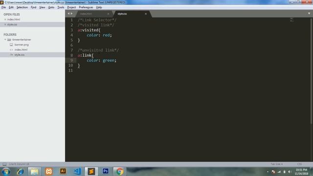Open banner.png in the folder tree

tap(22, 44)
